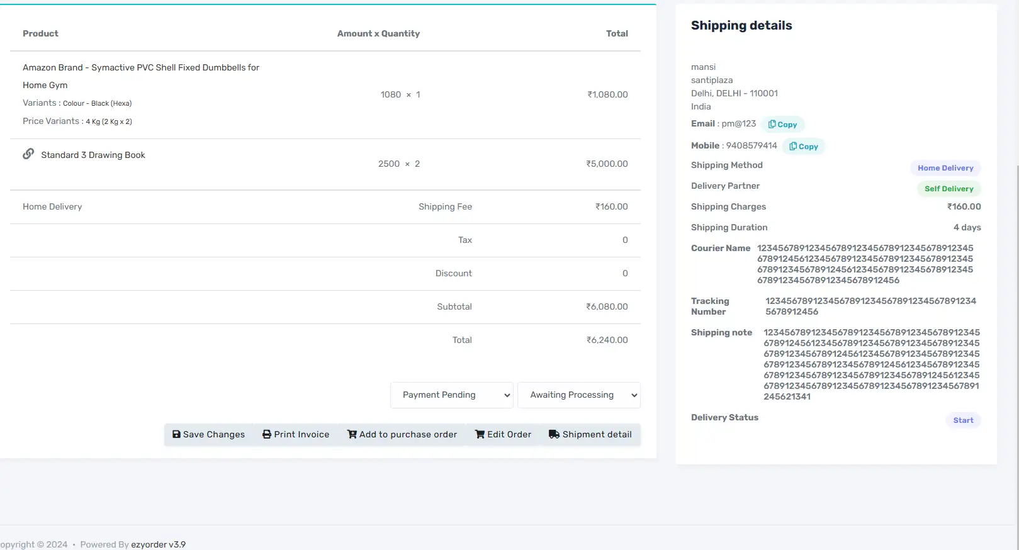This screenshot has width=1019, height=550.
Task: Click the Shipment detail button label
Action: click(597, 434)
